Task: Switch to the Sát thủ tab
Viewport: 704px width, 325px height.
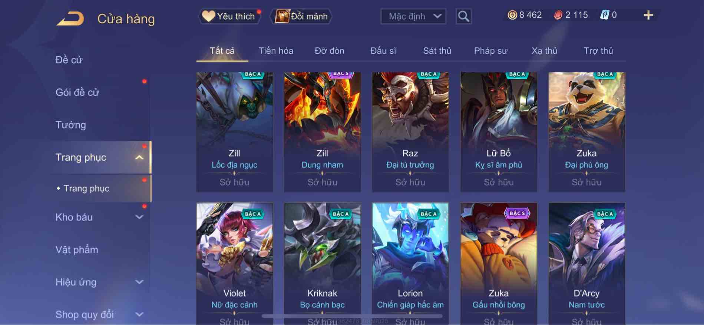Action: (x=437, y=51)
